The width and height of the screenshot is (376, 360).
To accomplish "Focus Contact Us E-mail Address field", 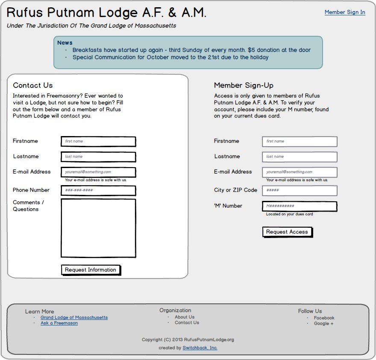I will pyautogui.click(x=98, y=172).
